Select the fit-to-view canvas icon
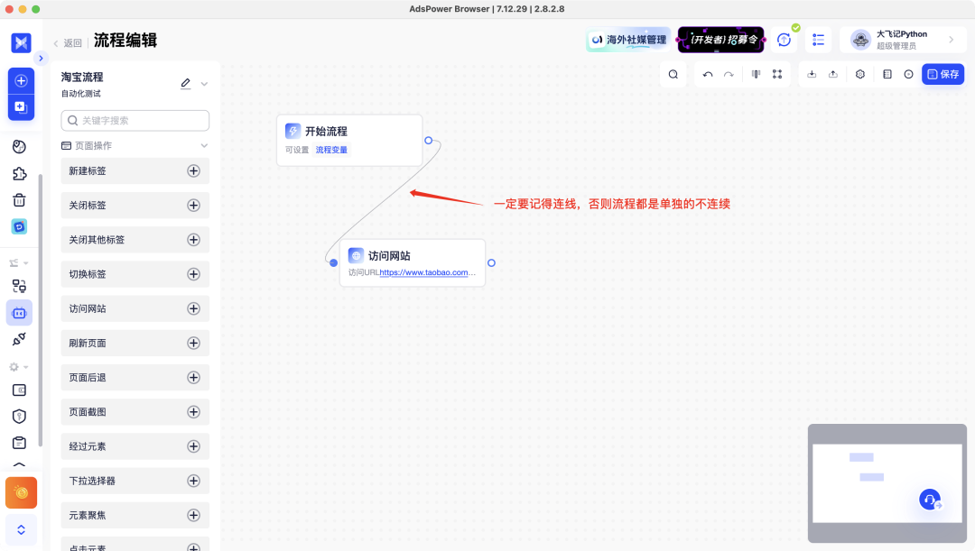Image resolution: width=975 pixels, height=551 pixels. coord(778,74)
